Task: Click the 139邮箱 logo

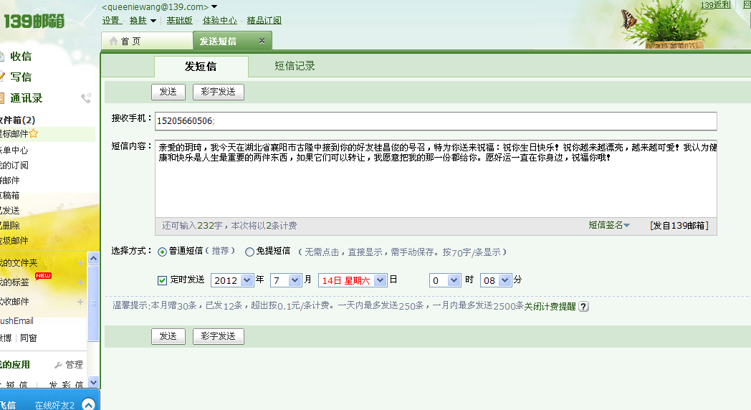Action: [34, 21]
